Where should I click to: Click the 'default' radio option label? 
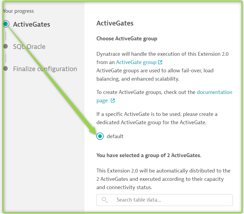[115, 136]
